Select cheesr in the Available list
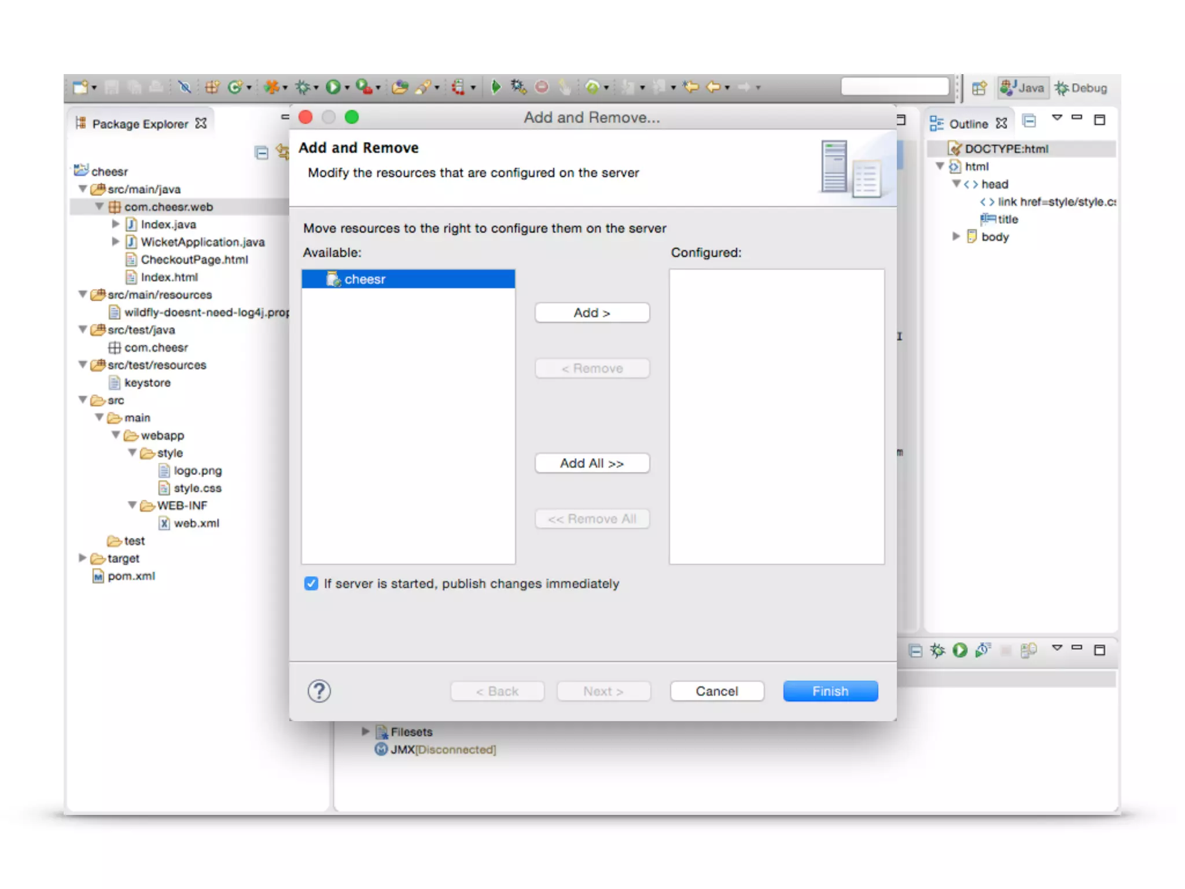The image size is (1185, 889). [x=365, y=279]
